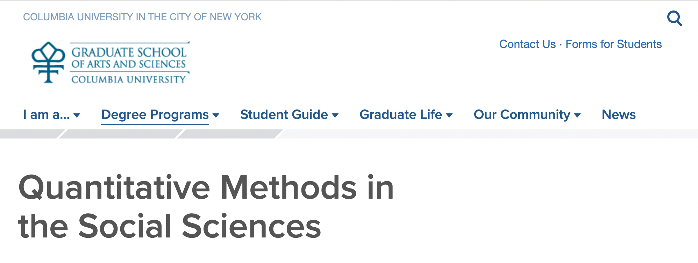Expand the Degree Programs dropdown arrow
This screenshot has height=263, width=698.
[x=216, y=115]
